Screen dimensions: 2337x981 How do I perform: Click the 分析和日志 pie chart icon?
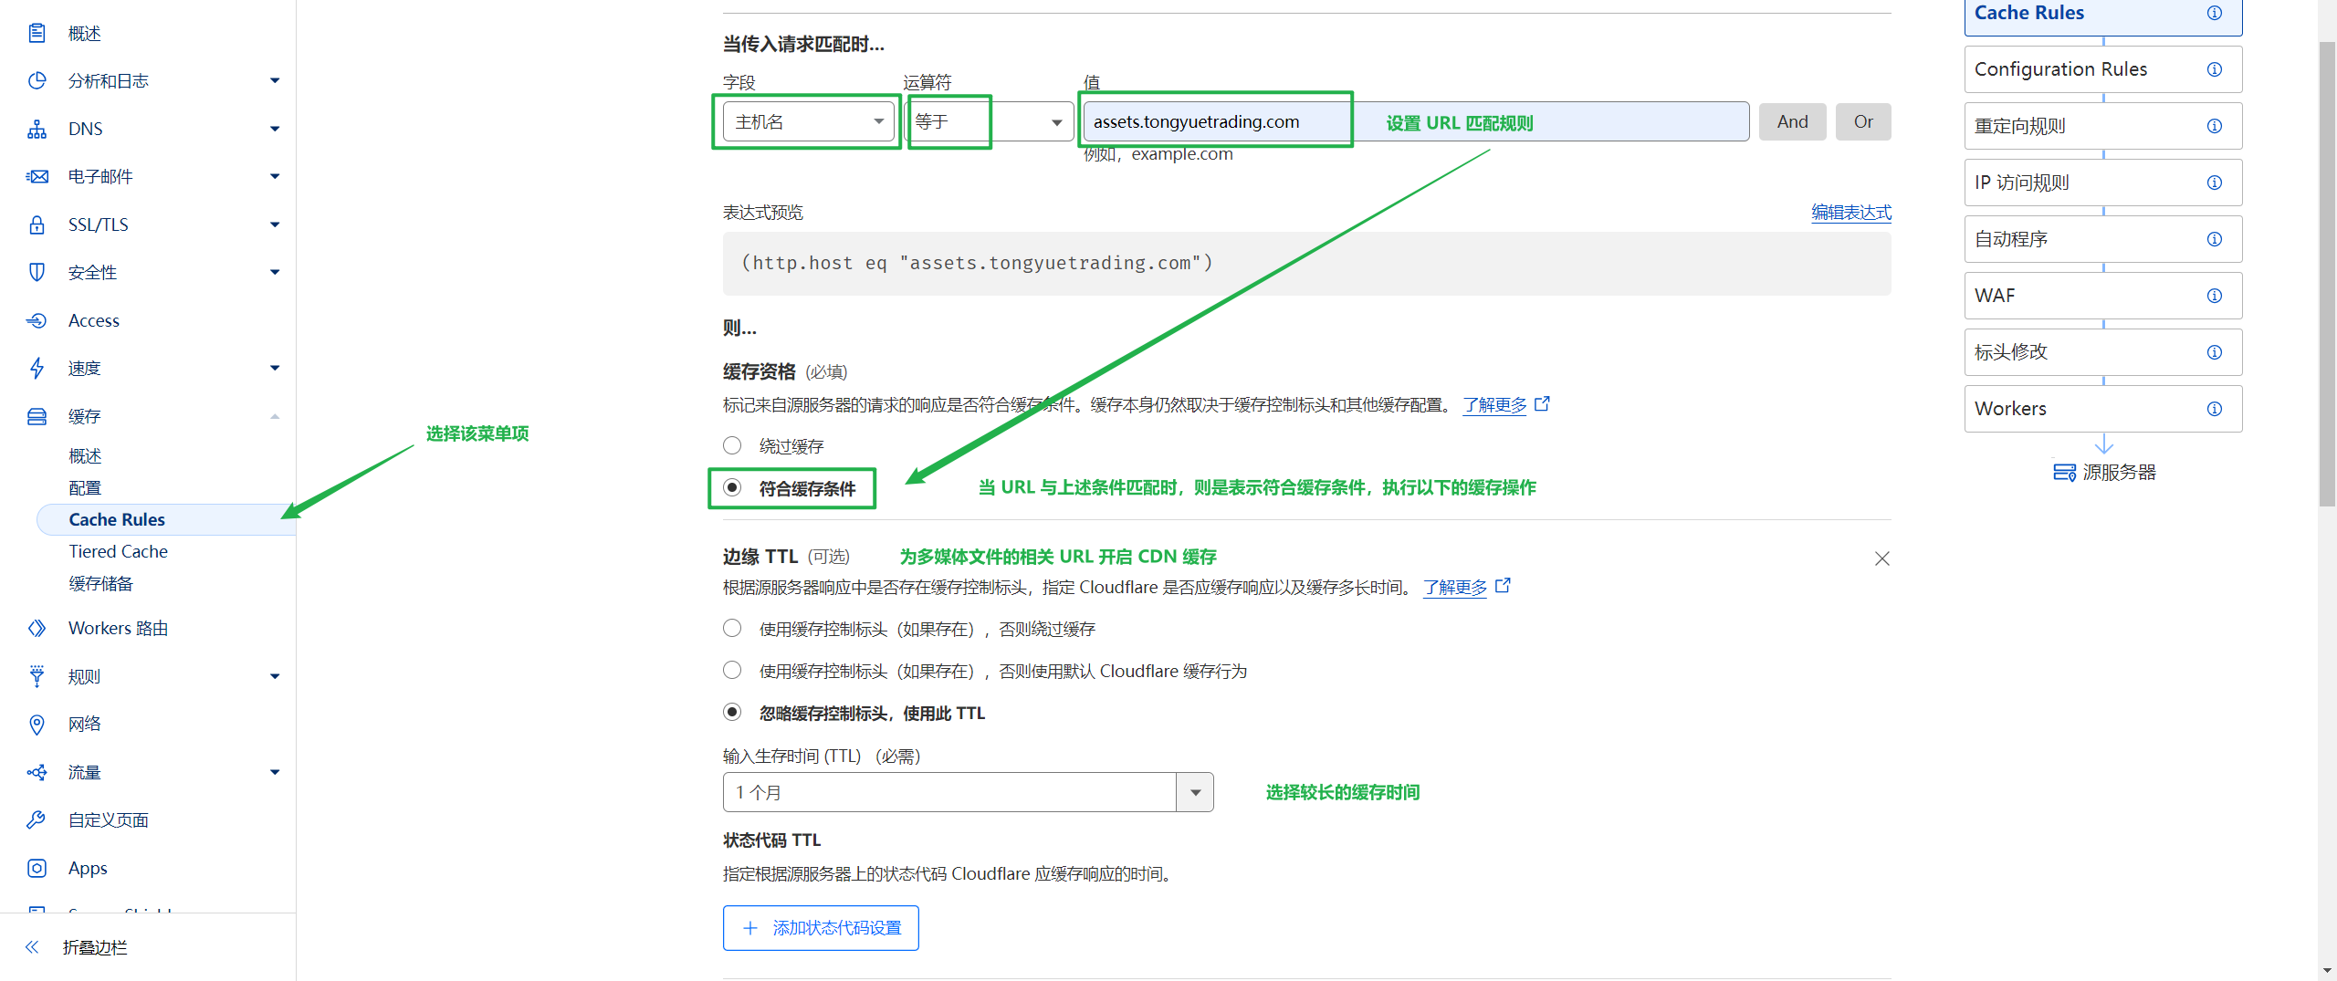37,81
